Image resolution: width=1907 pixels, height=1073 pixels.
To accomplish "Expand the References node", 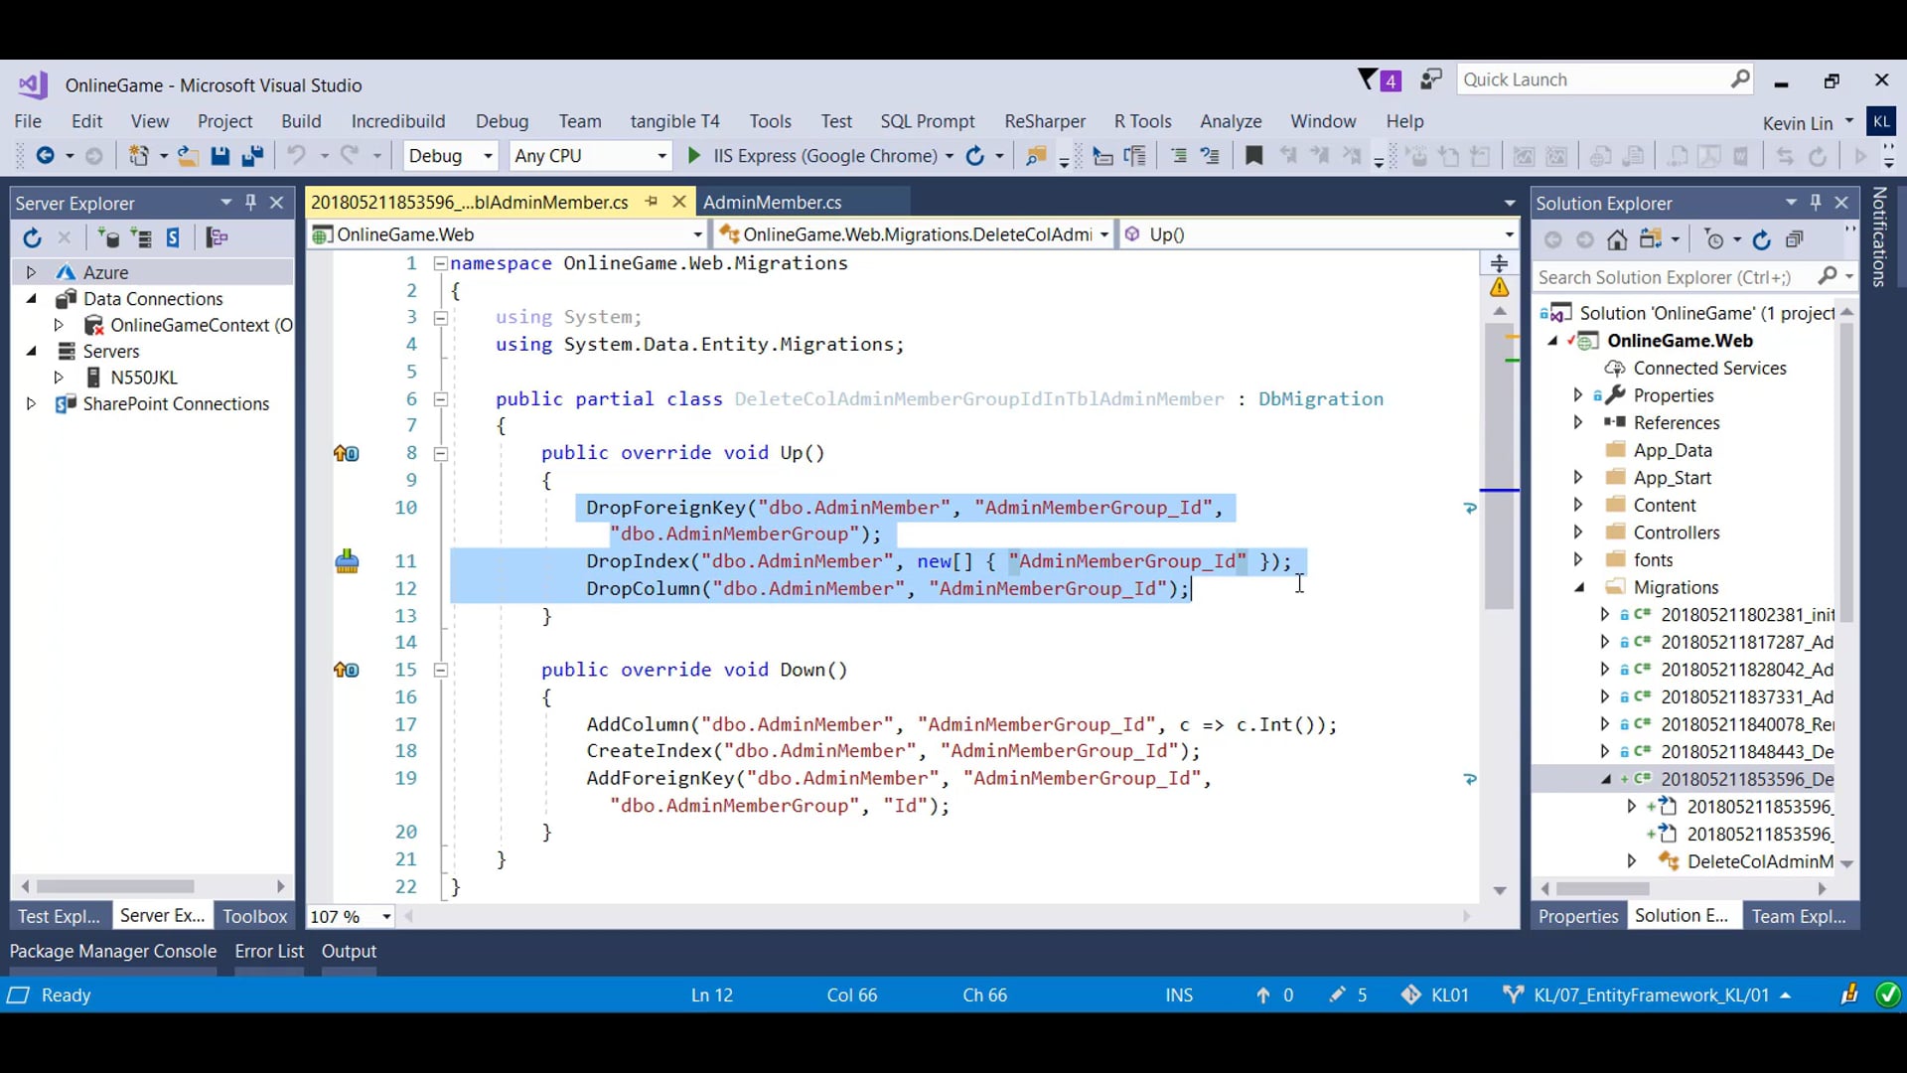I will (1579, 422).
